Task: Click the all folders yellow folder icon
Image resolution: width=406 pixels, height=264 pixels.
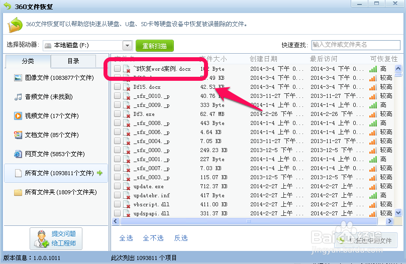Action: click(x=18, y=192)
